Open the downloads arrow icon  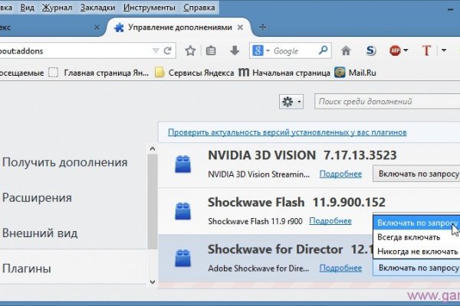point(234,51)
